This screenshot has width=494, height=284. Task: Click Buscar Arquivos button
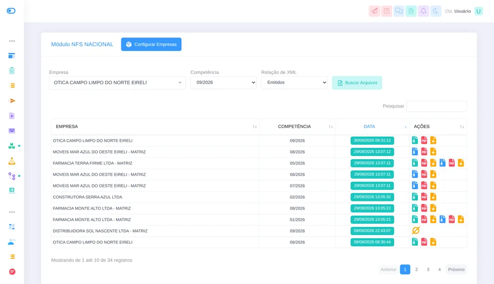pos(357,83)
